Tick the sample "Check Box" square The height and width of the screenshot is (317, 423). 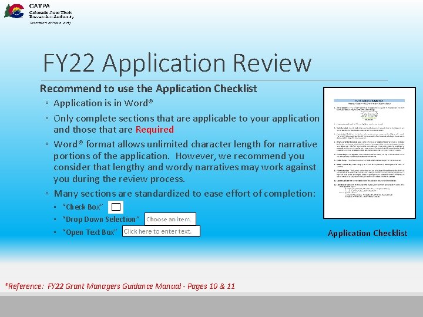click(x=116, y=207)
